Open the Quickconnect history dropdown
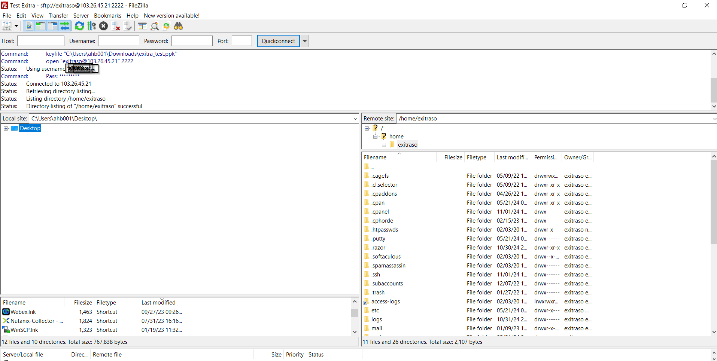The image size is (717, 361). pos(305,41)
